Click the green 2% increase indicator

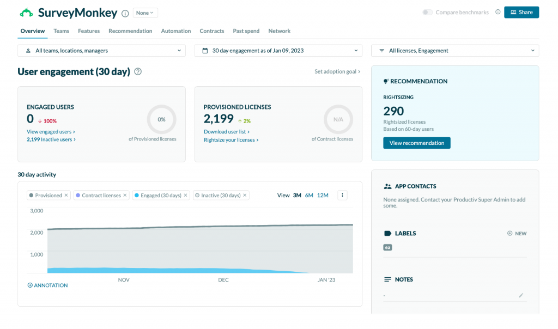[245, 121]
